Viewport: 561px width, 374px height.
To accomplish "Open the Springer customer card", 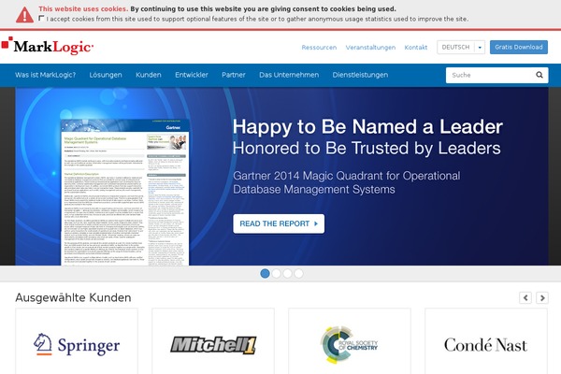I will point(77,341).
